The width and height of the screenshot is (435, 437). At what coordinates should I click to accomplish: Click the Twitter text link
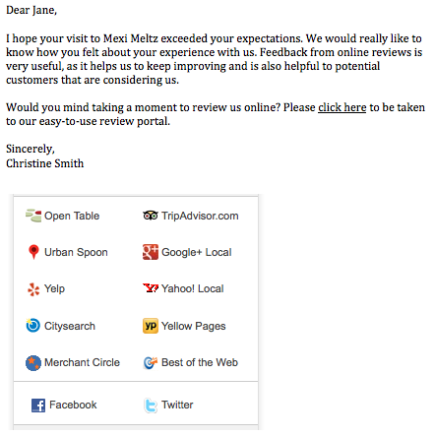(177, 405)
